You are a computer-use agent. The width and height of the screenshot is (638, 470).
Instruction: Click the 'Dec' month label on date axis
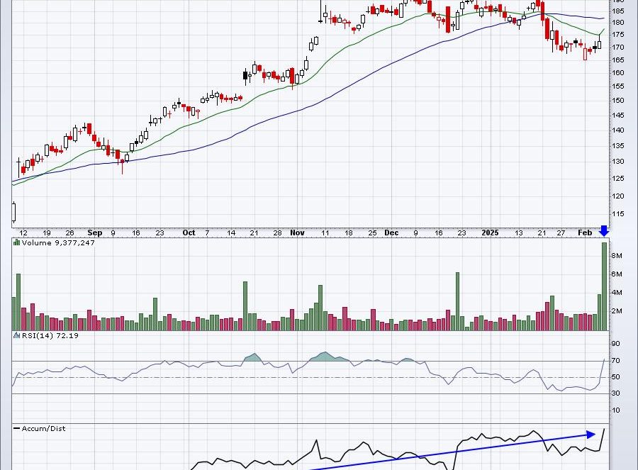tap(391, 233)
